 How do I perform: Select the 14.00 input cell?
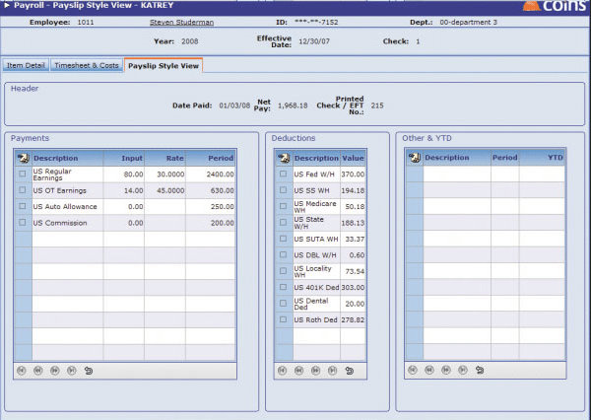(124, 190)
